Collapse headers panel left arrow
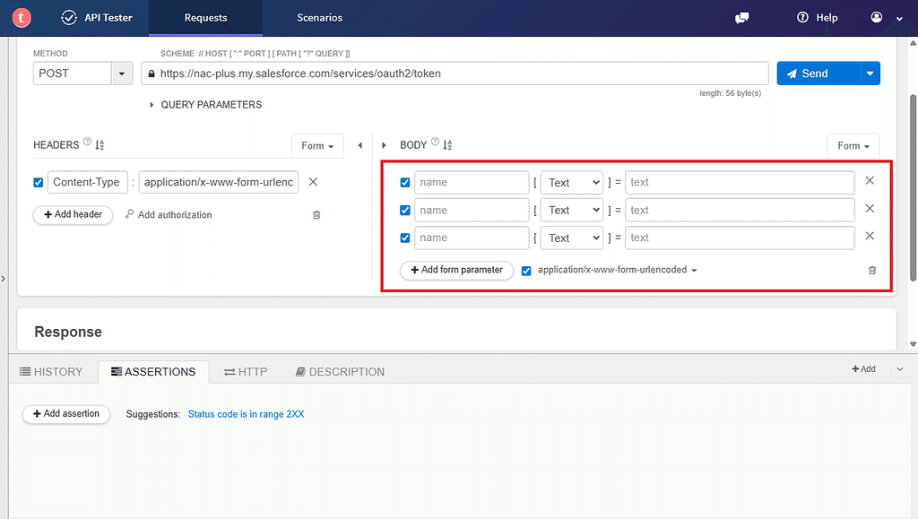This screenshot has height=519, width=918. coord(360,145)
